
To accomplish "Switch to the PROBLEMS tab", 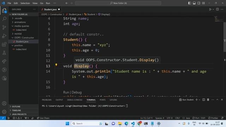I will (x=47, y=100).
